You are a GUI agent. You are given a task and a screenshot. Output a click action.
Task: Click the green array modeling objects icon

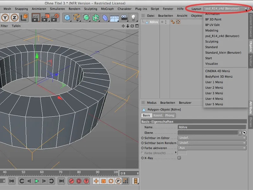pos(96,18)
